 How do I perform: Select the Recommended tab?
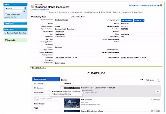(46, 79)
